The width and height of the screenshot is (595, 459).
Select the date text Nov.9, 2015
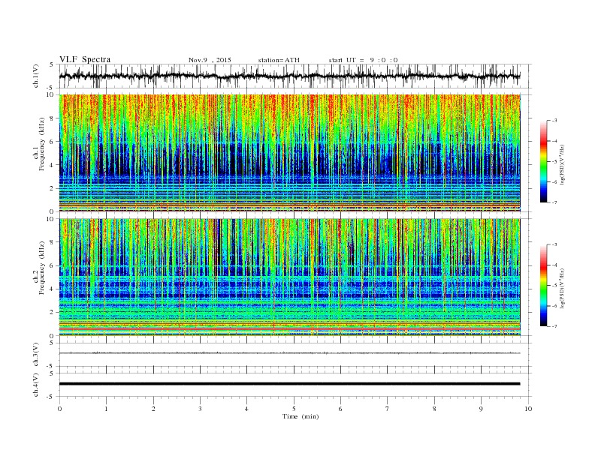pyautogui.click(x=210, y=60)
